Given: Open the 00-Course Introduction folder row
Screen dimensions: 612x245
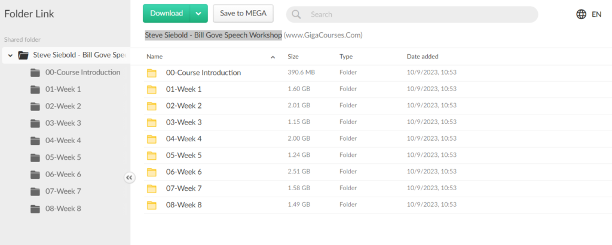Looking at the screenshot, I should (203, 73).
